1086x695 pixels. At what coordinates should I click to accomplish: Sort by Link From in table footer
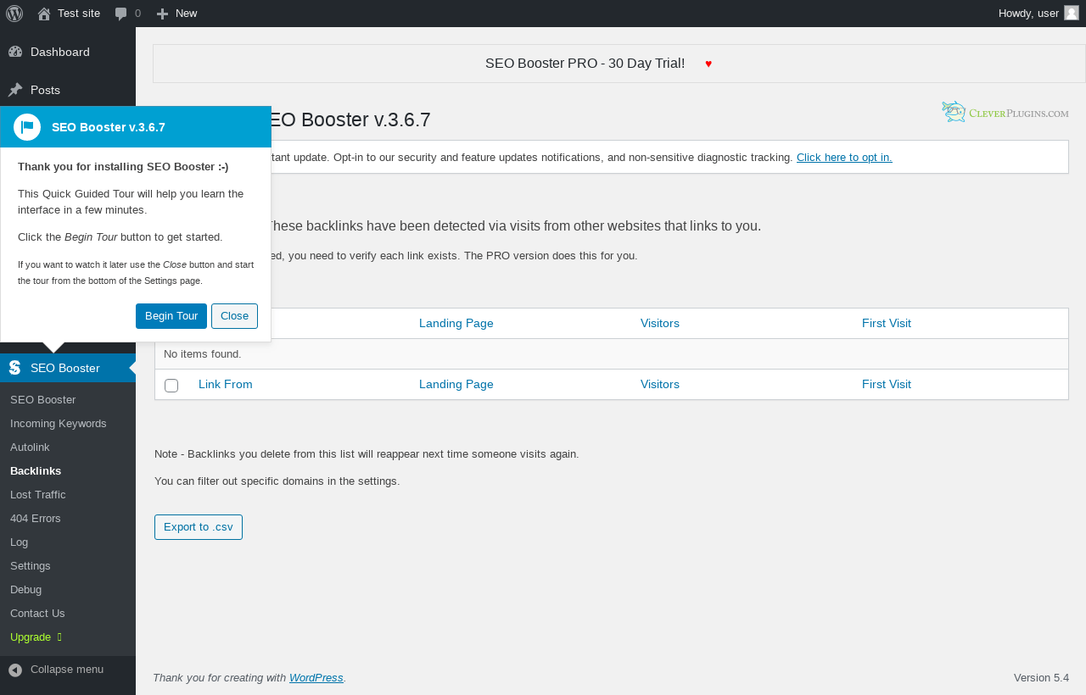pyautogui.click(x=226, y=384)
